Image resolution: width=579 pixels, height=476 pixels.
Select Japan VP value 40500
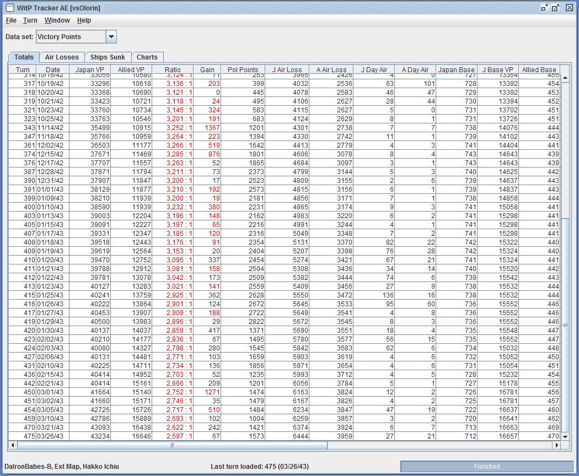90,321
